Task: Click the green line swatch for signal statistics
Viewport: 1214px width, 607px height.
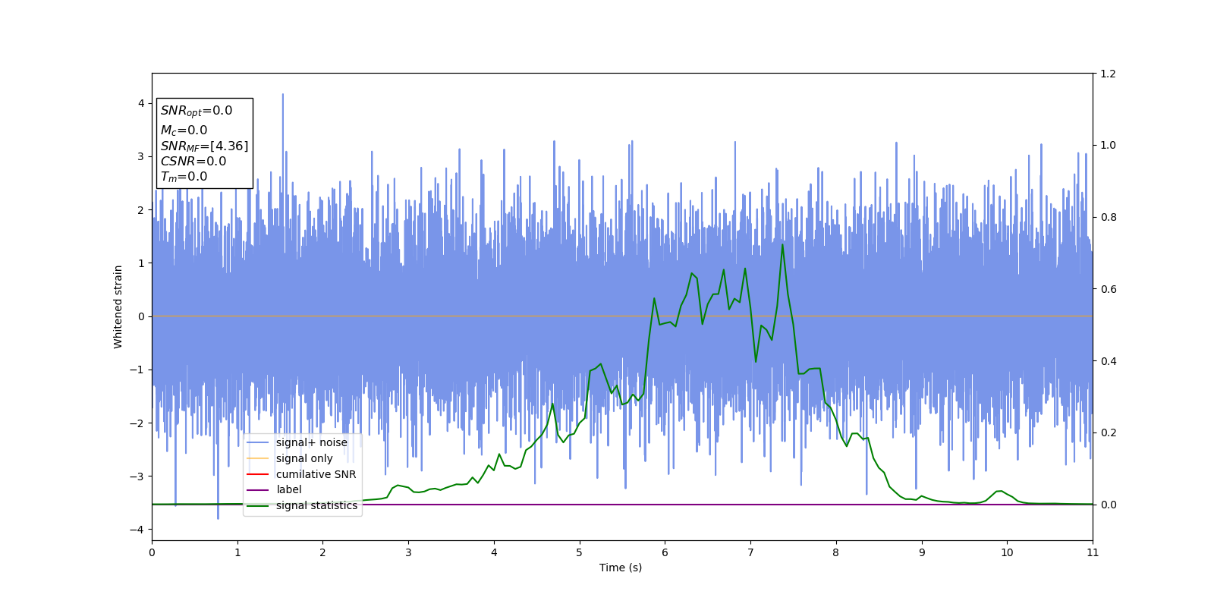Action: point(258,505)
